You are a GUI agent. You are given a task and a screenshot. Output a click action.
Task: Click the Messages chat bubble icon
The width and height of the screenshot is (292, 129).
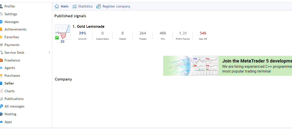point(1,22)
